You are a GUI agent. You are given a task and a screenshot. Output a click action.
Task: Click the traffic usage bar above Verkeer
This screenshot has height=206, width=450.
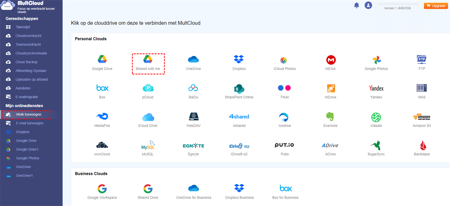pos(398,4)
